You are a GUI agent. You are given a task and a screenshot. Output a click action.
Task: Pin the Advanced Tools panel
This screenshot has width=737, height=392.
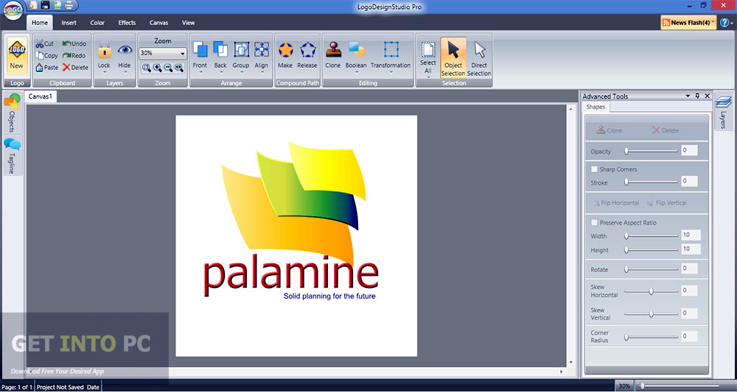(x=697, y=96)
